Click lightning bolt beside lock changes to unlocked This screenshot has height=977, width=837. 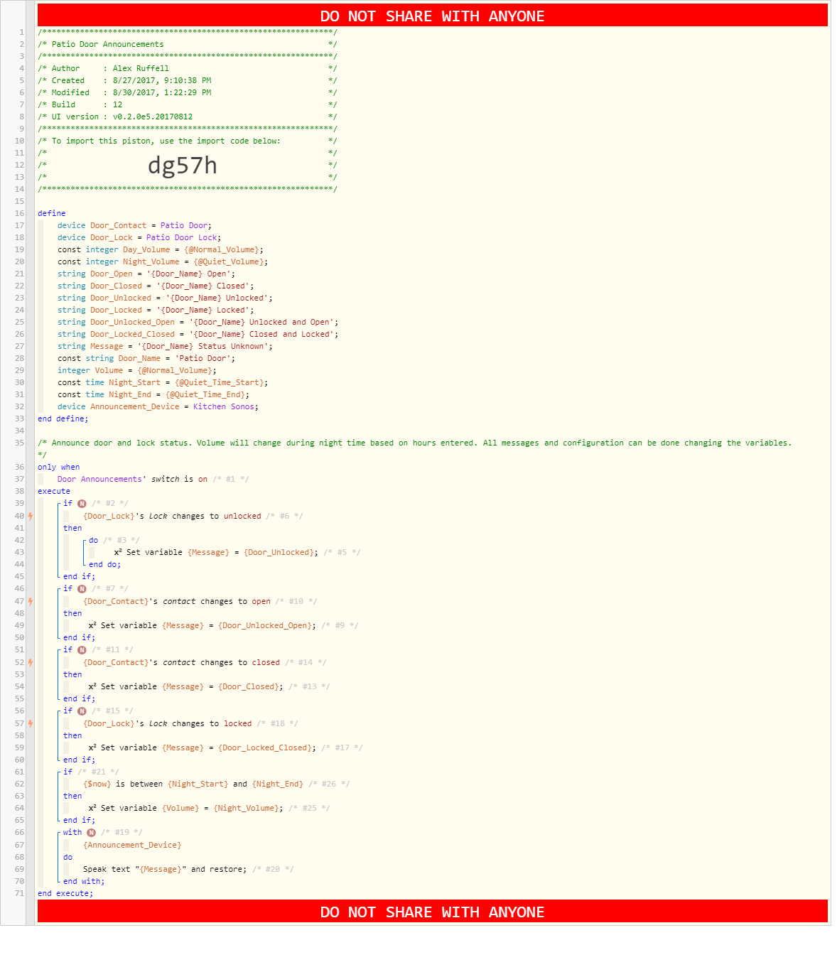tap(31, 516)
